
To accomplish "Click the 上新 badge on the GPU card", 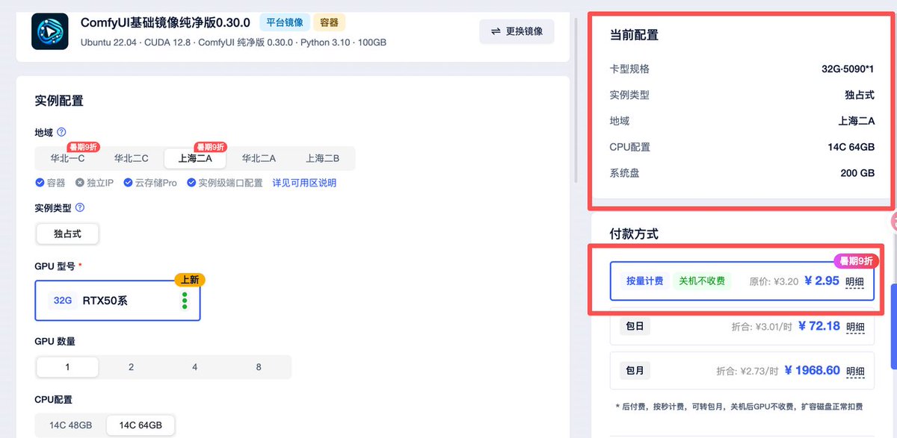I will (x=189, y=280).
